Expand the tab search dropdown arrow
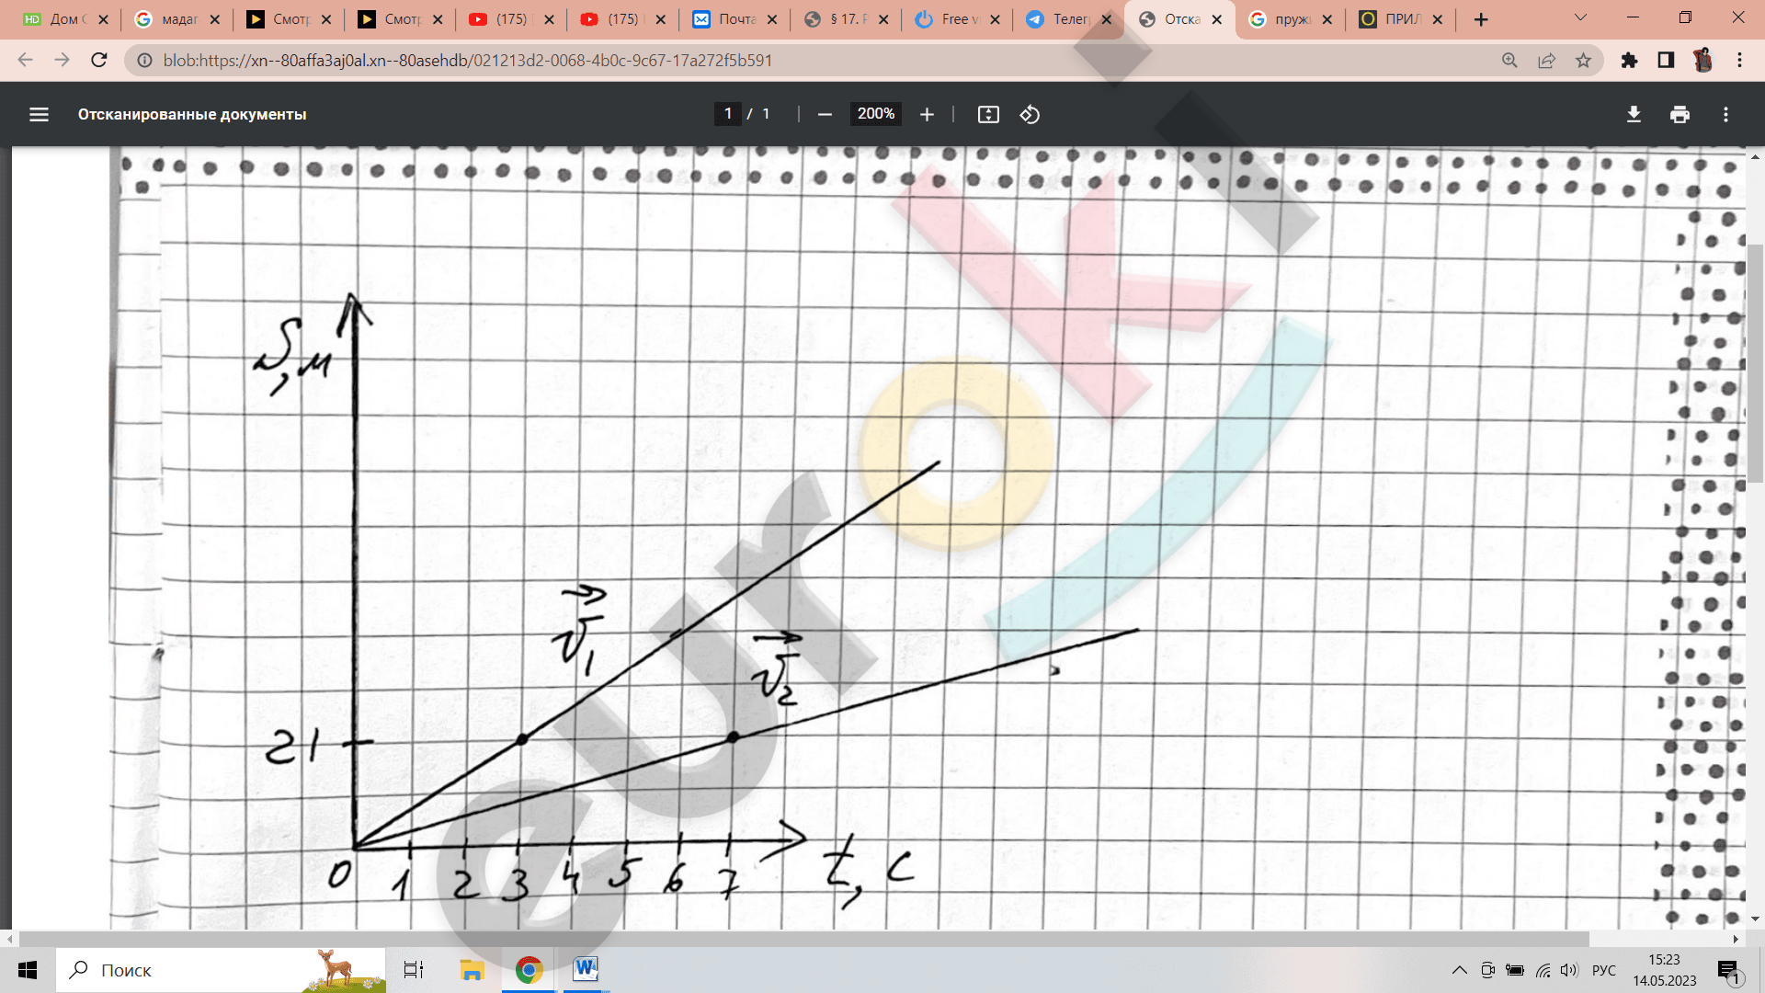 pos(1580,17)
